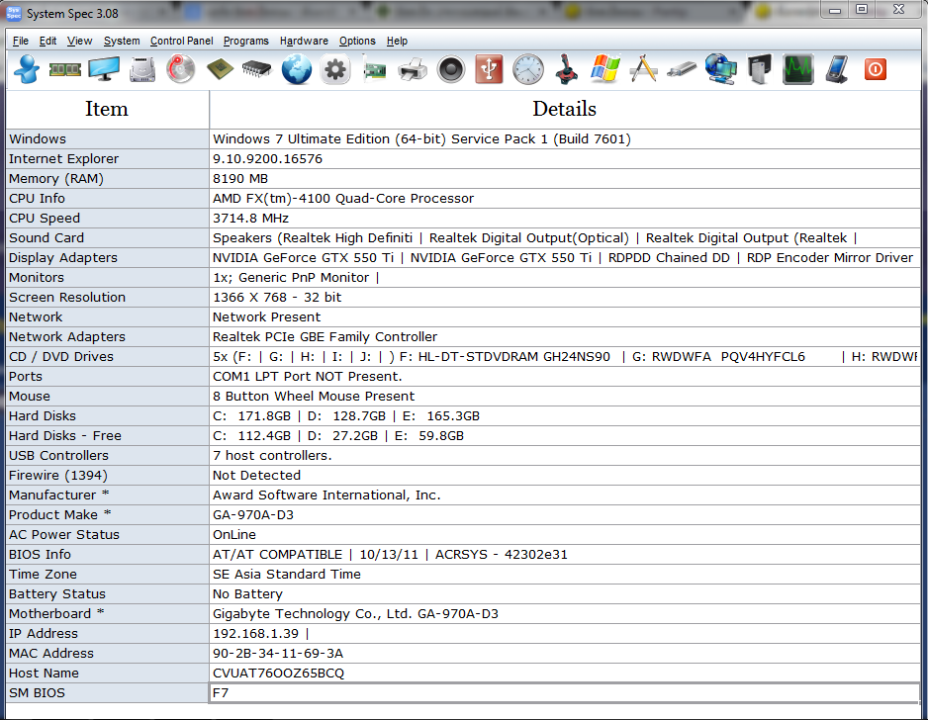Open the File menu
This screenshot has width=928, height=720.
[x=21, y=41]
